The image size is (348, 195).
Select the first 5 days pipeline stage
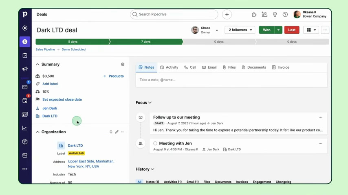(x=73, y=41)
